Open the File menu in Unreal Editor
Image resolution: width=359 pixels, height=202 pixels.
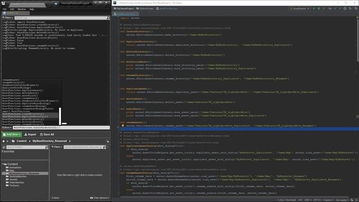tap(4, 9)
